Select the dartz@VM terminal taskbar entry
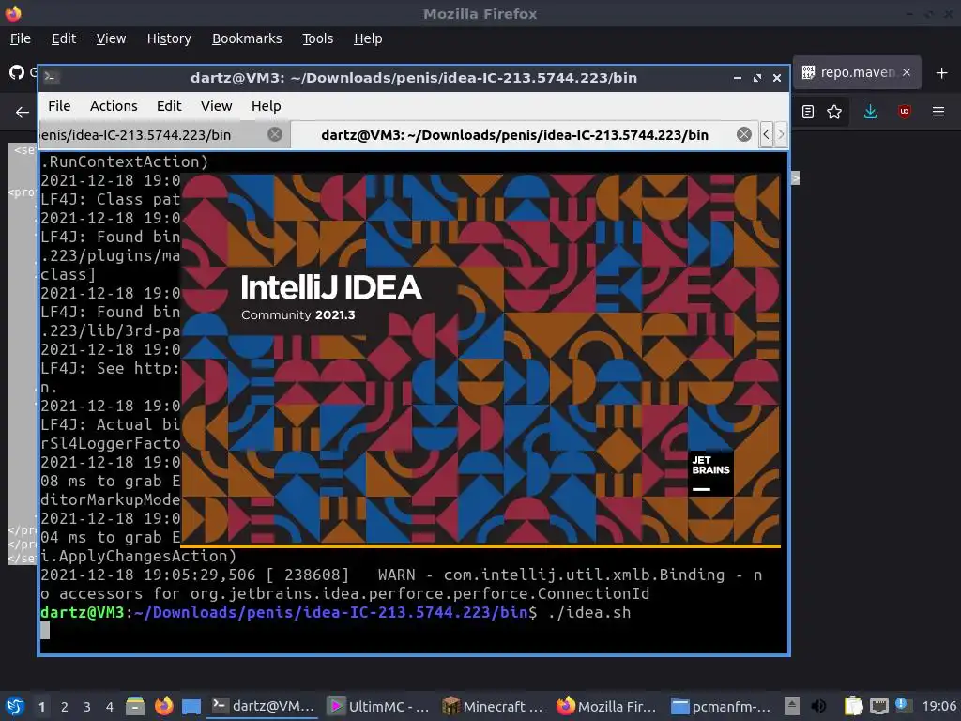The width and height of the screenshot is (961, 721). point(264,706)
